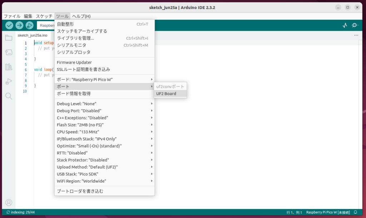
Task: Open the Sketchbook folder sidebar icon
Action: [9, 38]
